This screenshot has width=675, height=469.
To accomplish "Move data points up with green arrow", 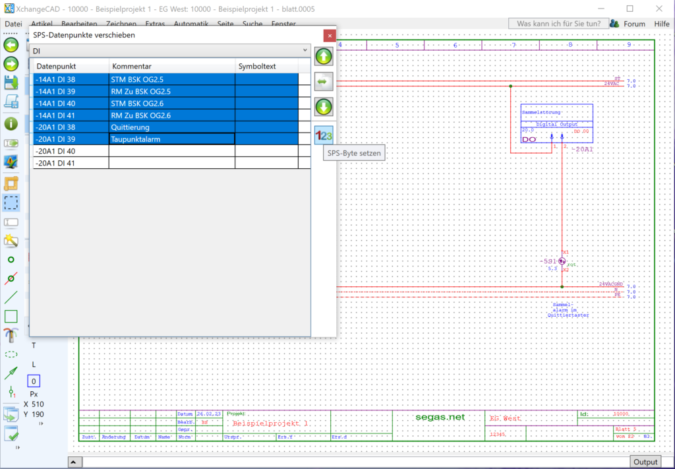I will (x=324, y=56).
